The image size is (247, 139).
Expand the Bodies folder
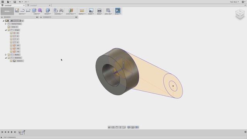coord(6,55)
